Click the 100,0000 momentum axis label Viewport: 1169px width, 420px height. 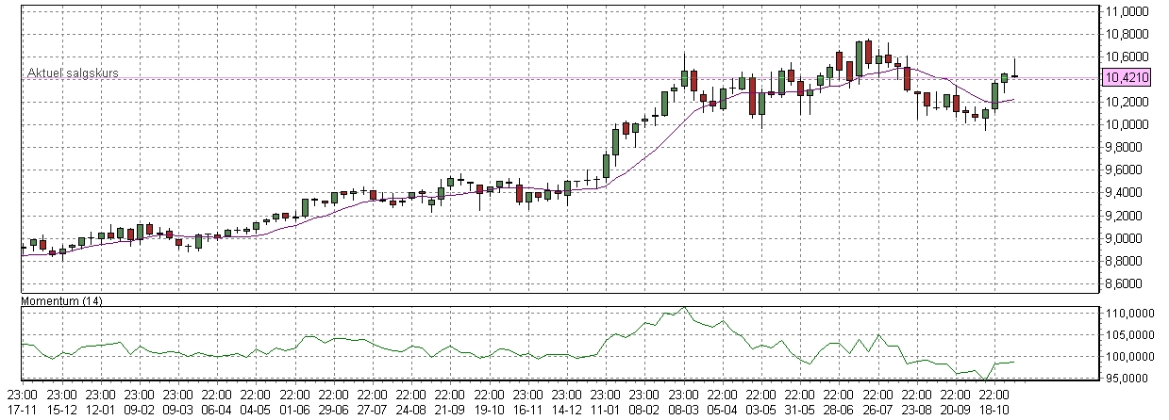coord(1128,357)
